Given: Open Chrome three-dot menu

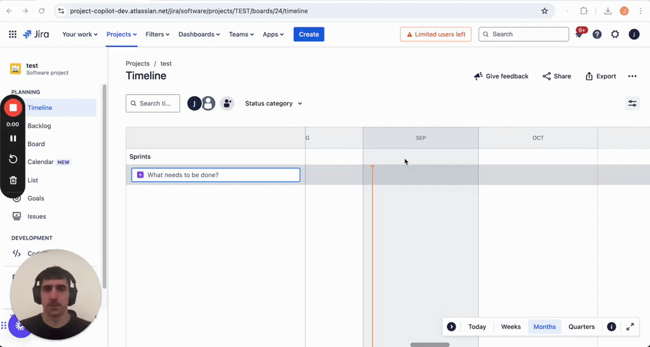Looking at the screenshot, I should point(640,11).
